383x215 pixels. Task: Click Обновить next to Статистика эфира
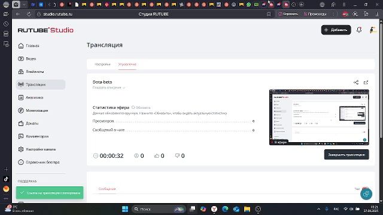pyautogui.click(x=141, y=107)
